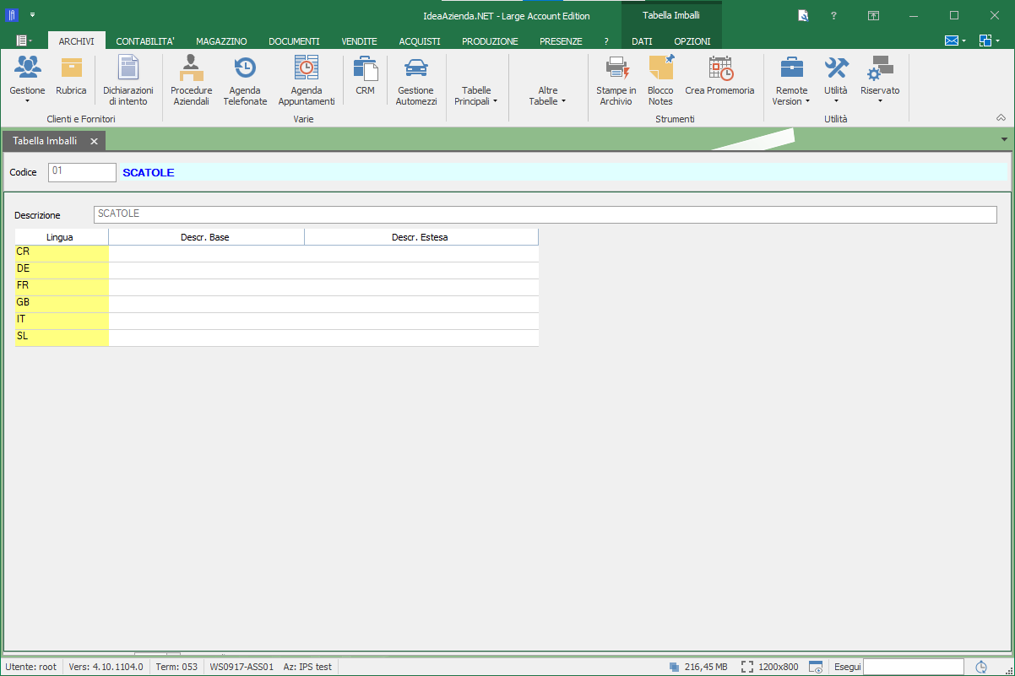Switch to the ARCHIVI ribbon tab
This screenshot has height=676, width=1015.
(x=77, y=41)
